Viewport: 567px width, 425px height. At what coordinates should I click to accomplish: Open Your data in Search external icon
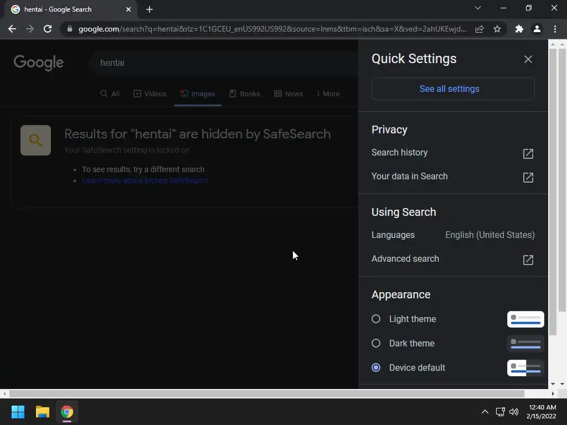[x=528, y=177]
